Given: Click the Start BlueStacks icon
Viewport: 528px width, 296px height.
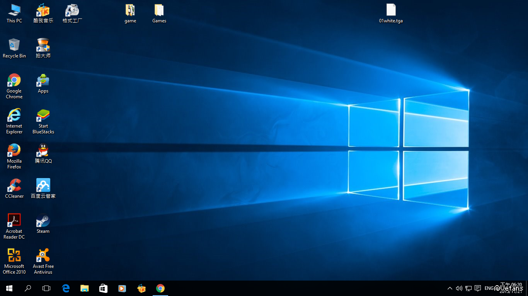Looking at the screenshot, I should 43,116.
